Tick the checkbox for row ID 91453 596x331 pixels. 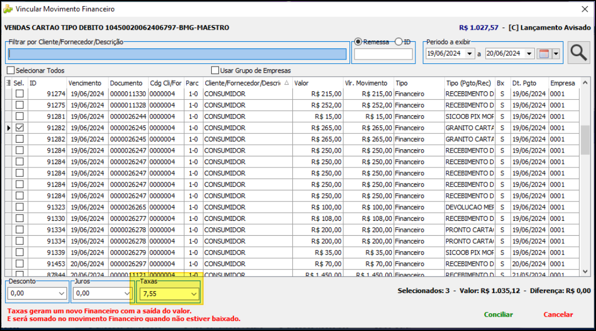point(20,264)
